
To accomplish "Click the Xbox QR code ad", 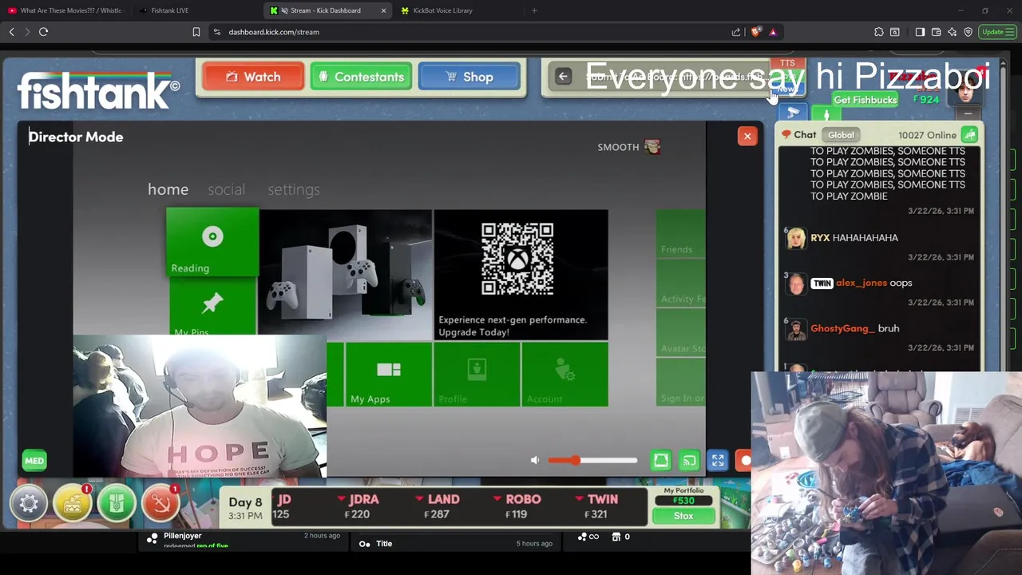I will (521, 275).
